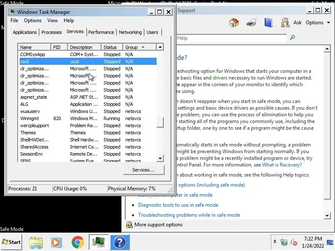This screenshot has height=251, width=335.
Task: Open the View menu in Task Manager
Action: coord(52,20)
